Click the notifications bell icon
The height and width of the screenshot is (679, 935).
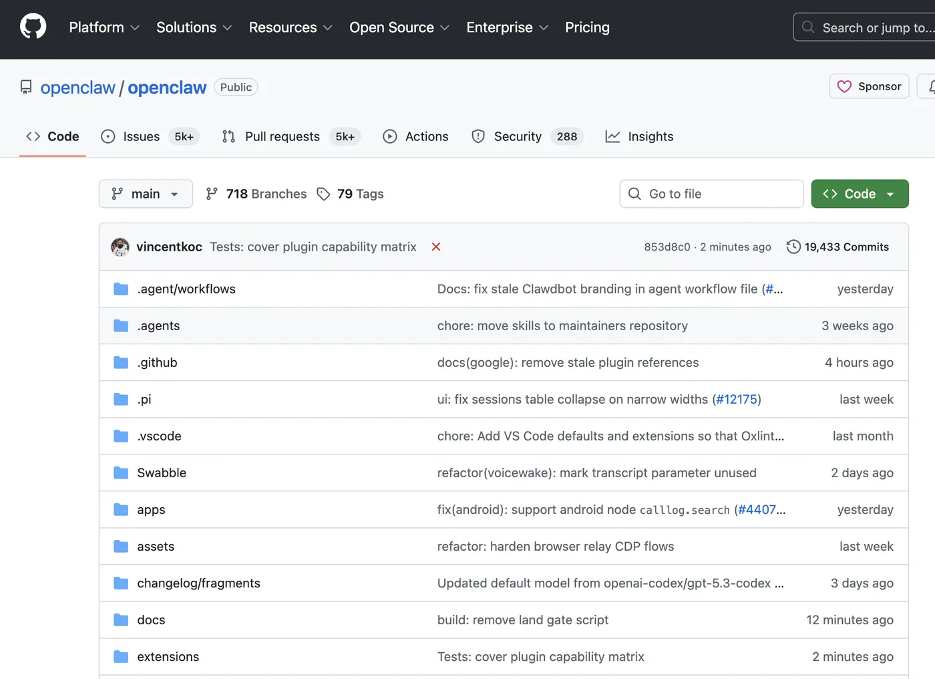pos(930,87)
